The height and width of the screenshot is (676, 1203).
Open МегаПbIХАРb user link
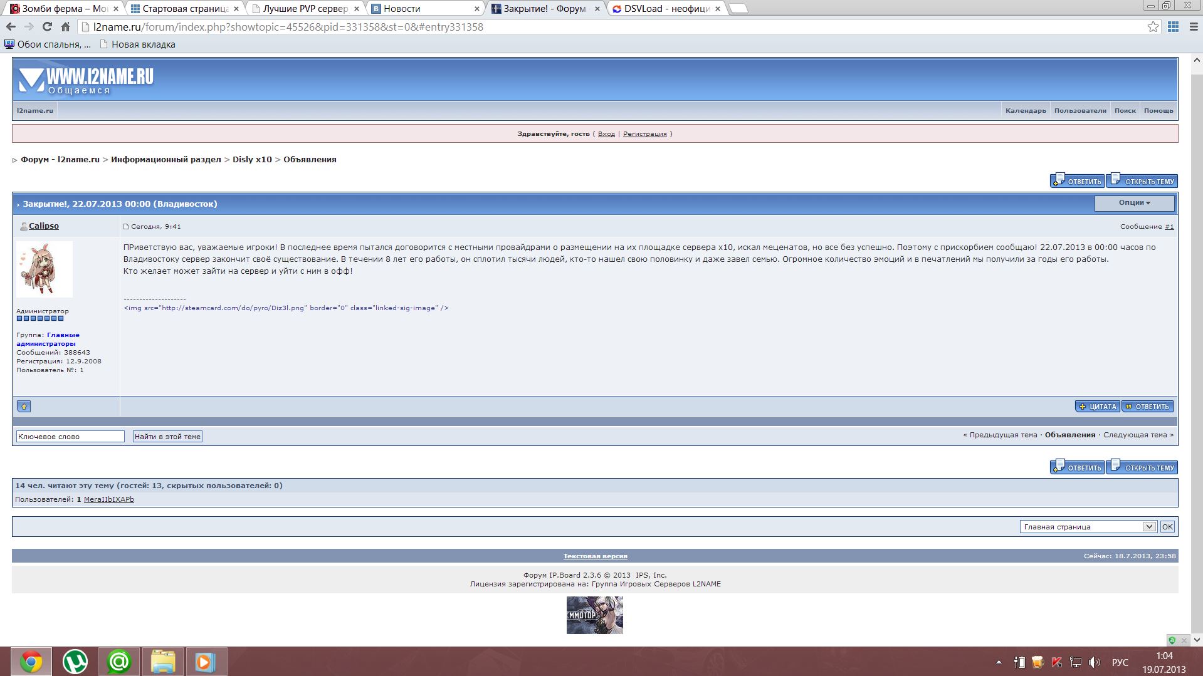coord(109,500)
